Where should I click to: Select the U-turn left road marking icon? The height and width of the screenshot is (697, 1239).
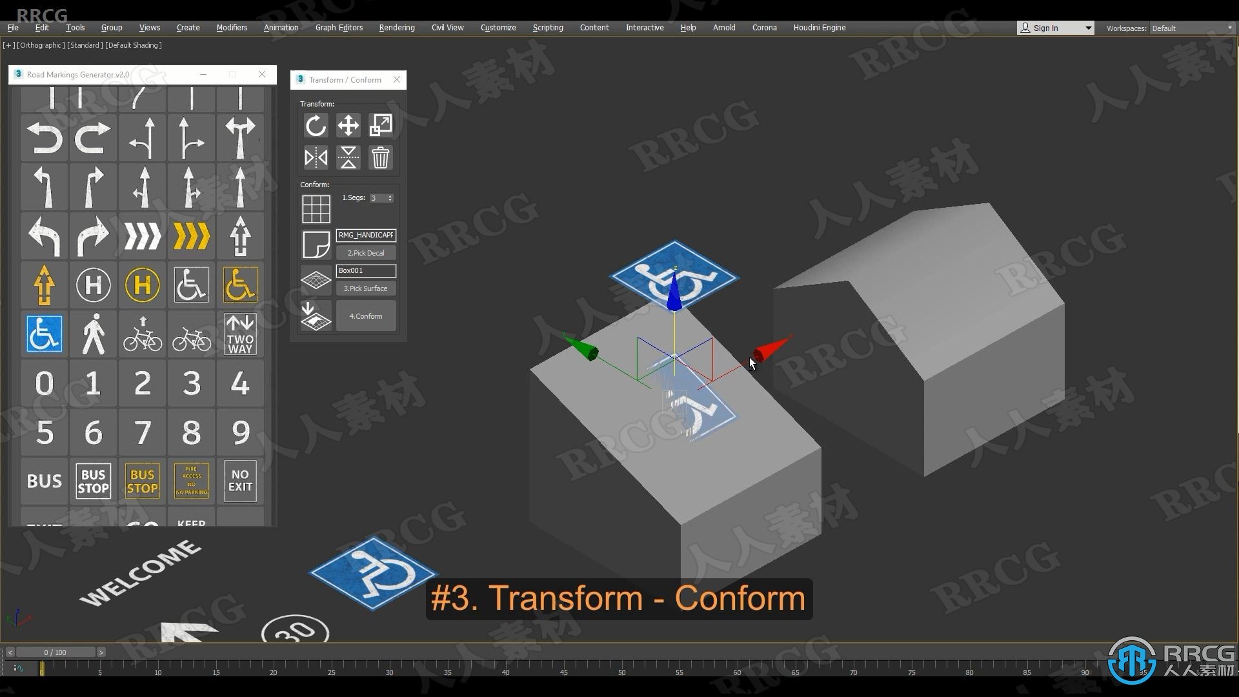point(43,138)
